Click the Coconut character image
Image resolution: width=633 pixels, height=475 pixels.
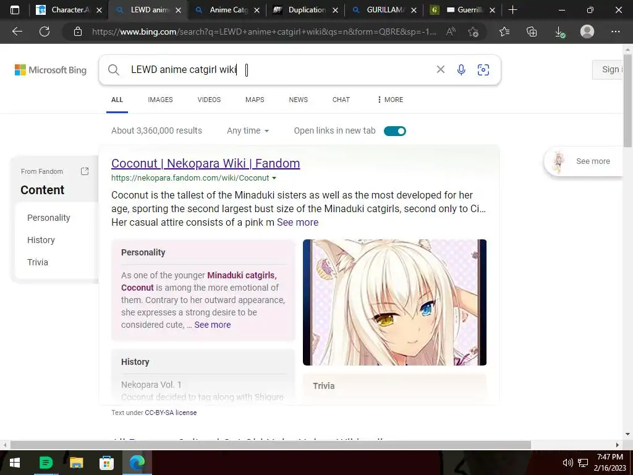[394, 302]
